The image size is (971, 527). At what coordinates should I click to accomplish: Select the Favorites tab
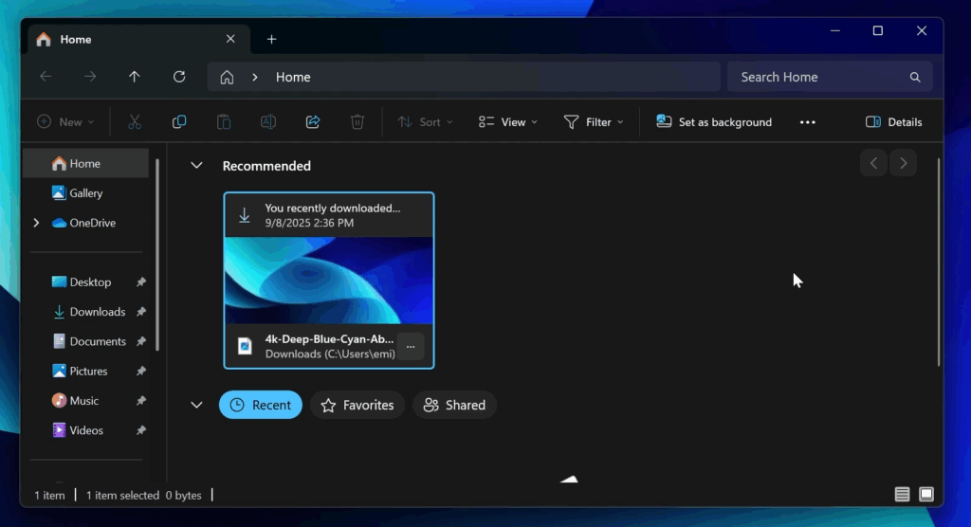pyautogui.click(x=357, y=405)
